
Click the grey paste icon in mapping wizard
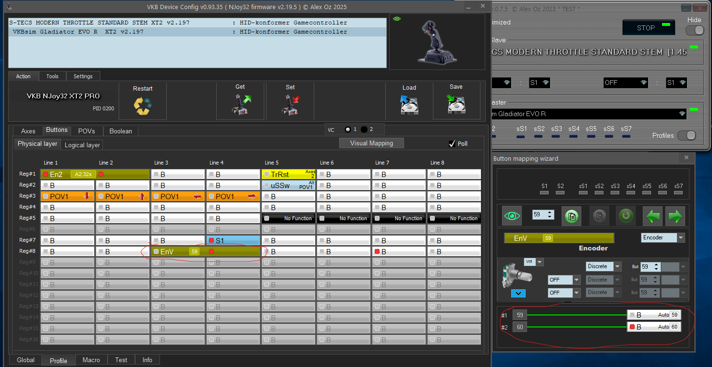pyautogui.click(x=600, y=216)
